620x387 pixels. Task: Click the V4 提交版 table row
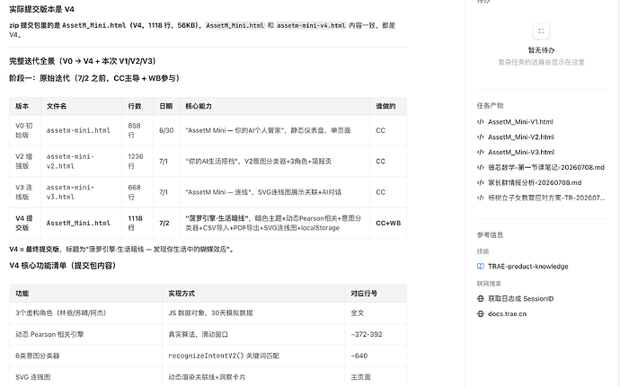(x=208, y=223)
